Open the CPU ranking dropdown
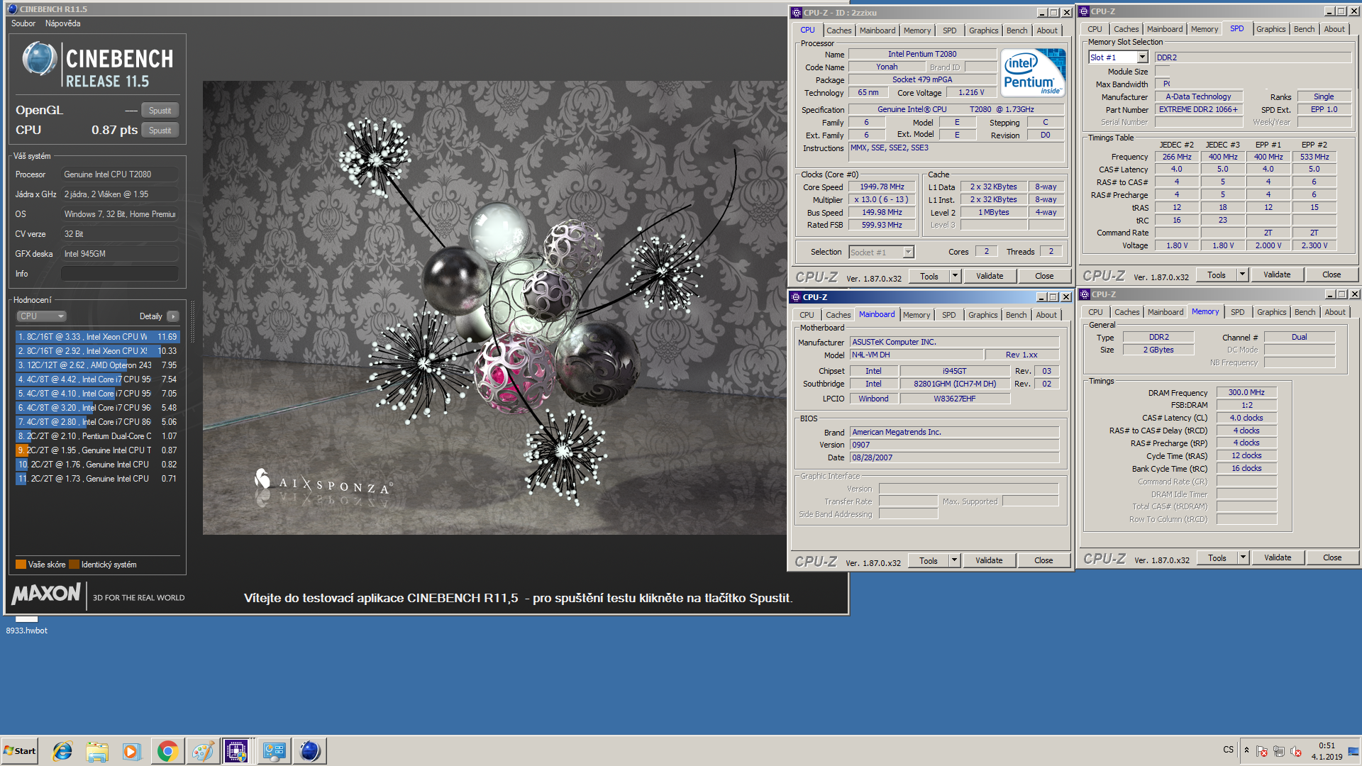 [41, 316]
